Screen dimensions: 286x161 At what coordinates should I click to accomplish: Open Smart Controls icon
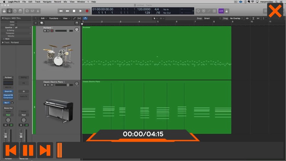[27, 11]
